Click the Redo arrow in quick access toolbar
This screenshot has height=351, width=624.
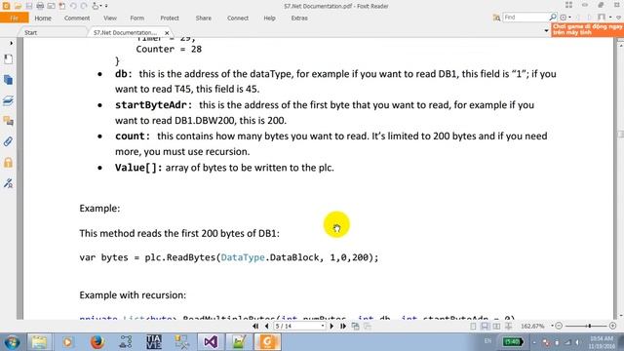point(84,6)
